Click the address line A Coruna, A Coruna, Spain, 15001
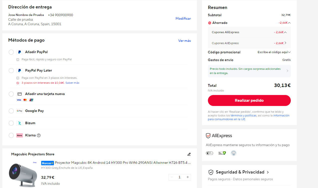 tap(35, 24)
